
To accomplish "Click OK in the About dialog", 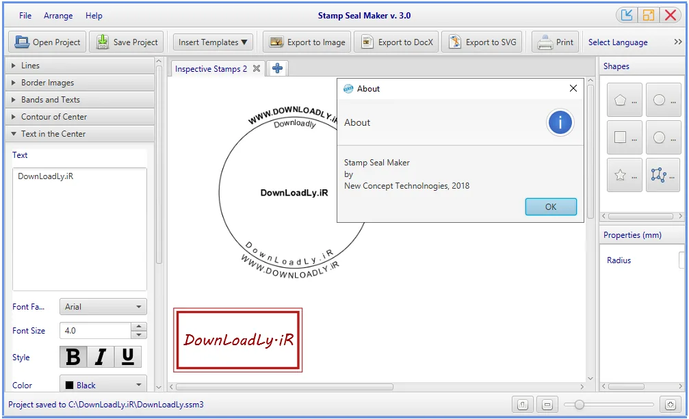I will pyautogui.click(x=551, y=206).
